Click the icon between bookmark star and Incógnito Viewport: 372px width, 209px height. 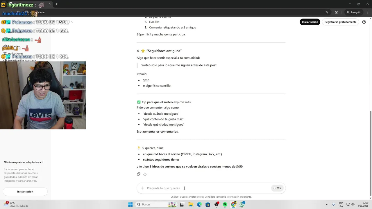coord(337,12)
